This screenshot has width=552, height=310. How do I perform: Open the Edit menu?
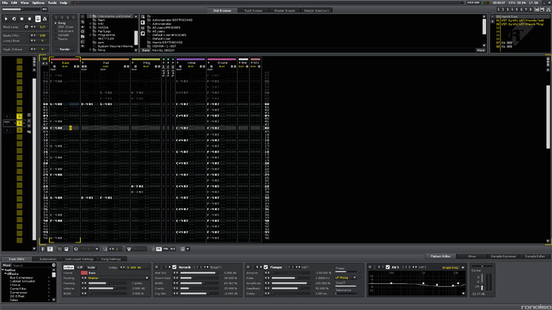click(14, 3)
